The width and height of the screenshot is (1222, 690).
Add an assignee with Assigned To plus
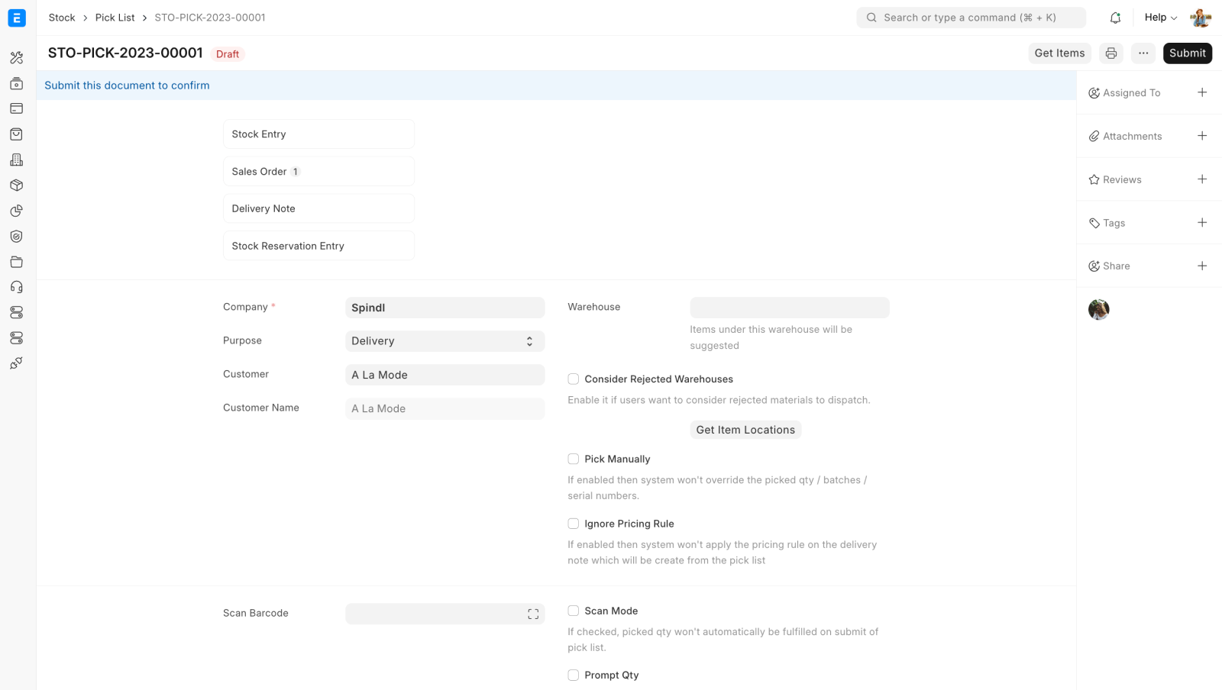1202,92
